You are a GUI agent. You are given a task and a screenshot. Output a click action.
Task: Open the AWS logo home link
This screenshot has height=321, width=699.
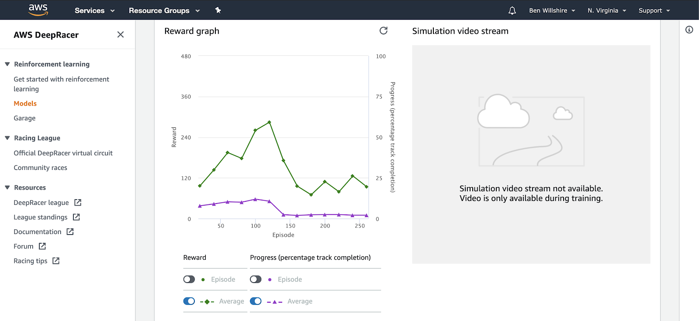pyautogui.click(x=38, y=10)
